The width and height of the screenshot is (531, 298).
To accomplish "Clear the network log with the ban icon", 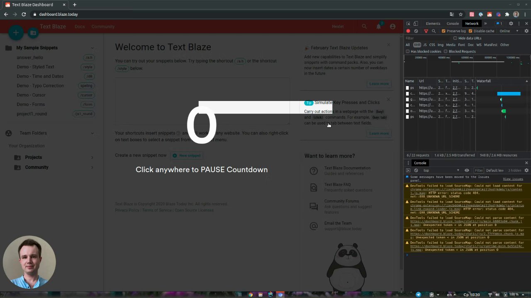I will click(416, 31).
